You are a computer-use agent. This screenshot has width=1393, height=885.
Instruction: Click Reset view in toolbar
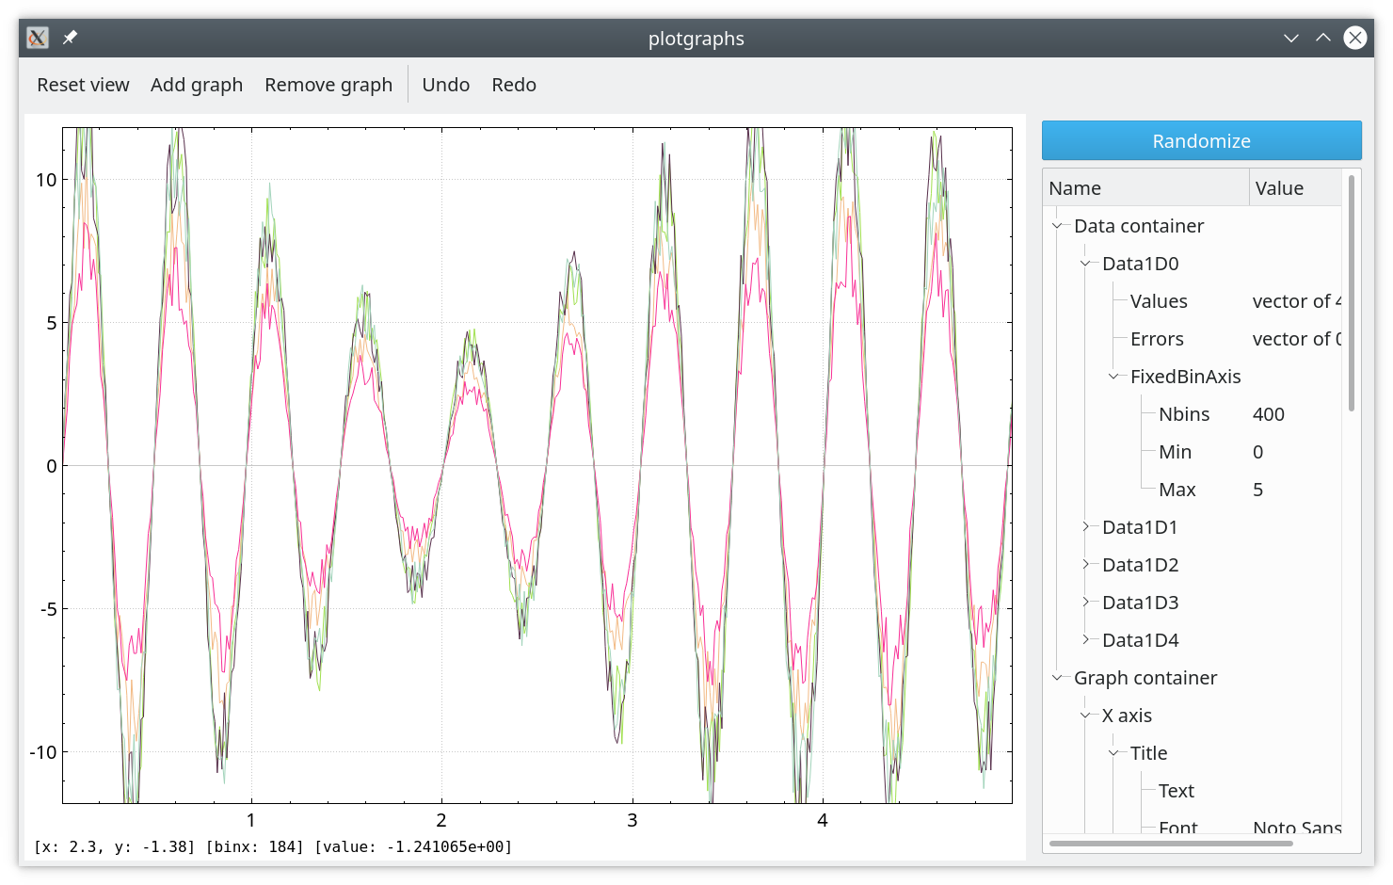click(83, 85)
